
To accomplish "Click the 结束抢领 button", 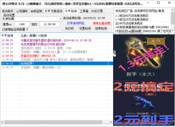I will tap(101, 28).
